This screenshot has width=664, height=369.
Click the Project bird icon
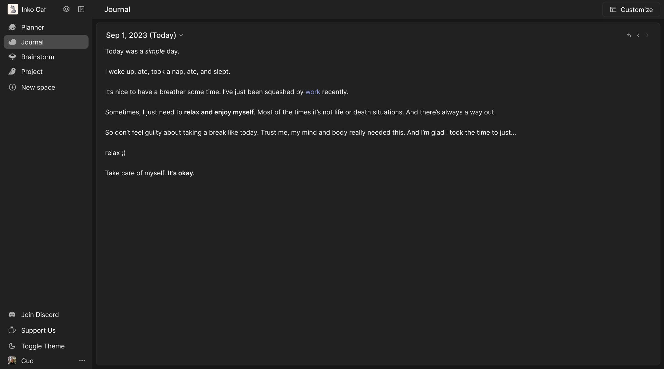(x=12, y=72)
